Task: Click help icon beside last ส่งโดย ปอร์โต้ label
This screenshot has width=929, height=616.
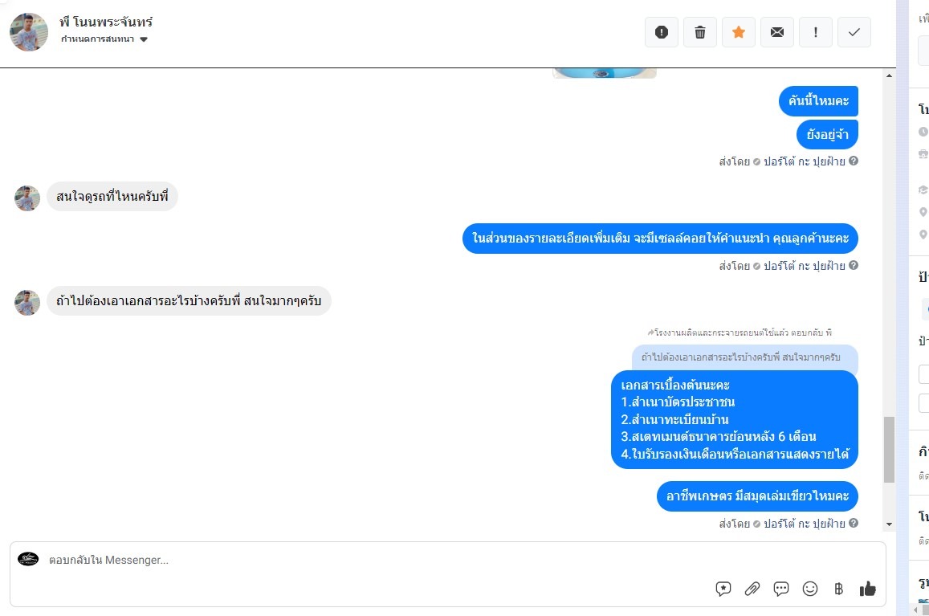Action: point(854,523)
